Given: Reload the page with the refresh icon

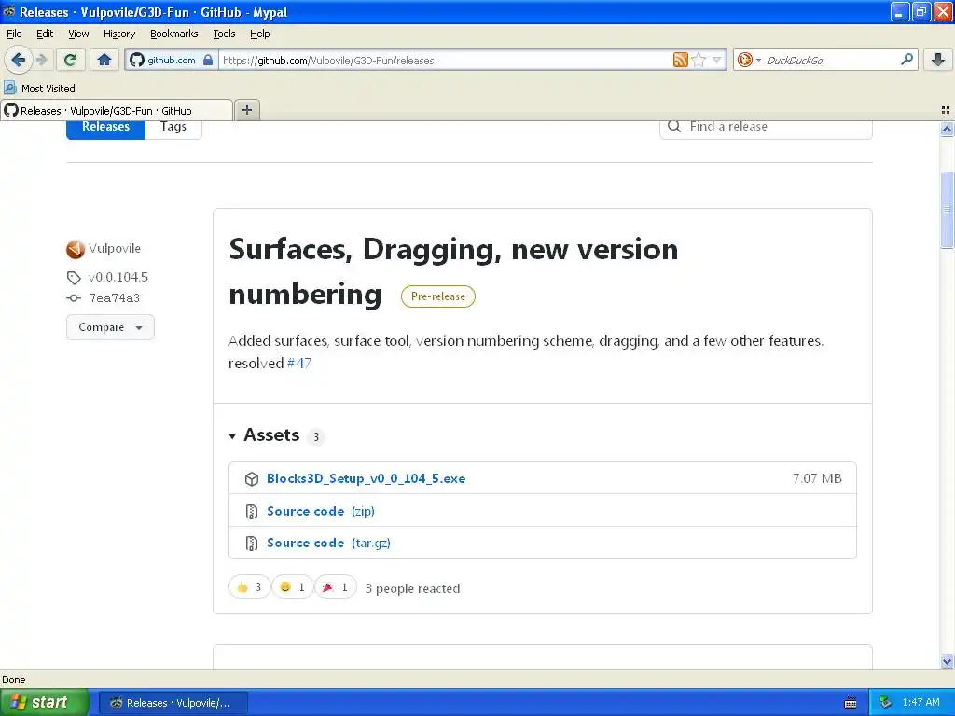Looking at the screenshot, I should (71, 60).
